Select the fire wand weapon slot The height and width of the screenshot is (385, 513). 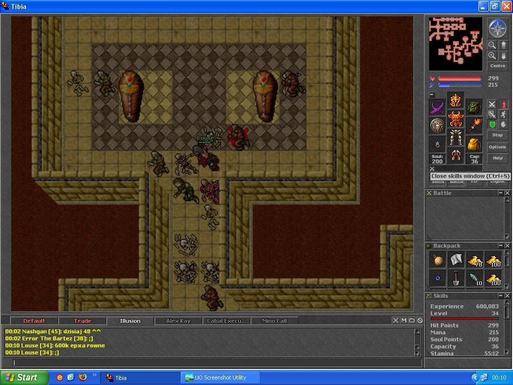[x=474, y=126]
